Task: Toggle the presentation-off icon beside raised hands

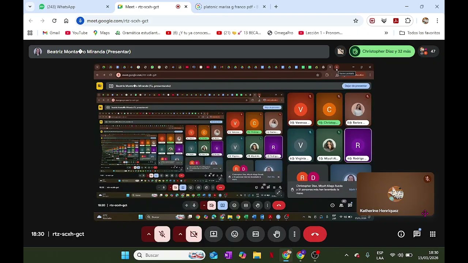Action: [x=340, y=52]
